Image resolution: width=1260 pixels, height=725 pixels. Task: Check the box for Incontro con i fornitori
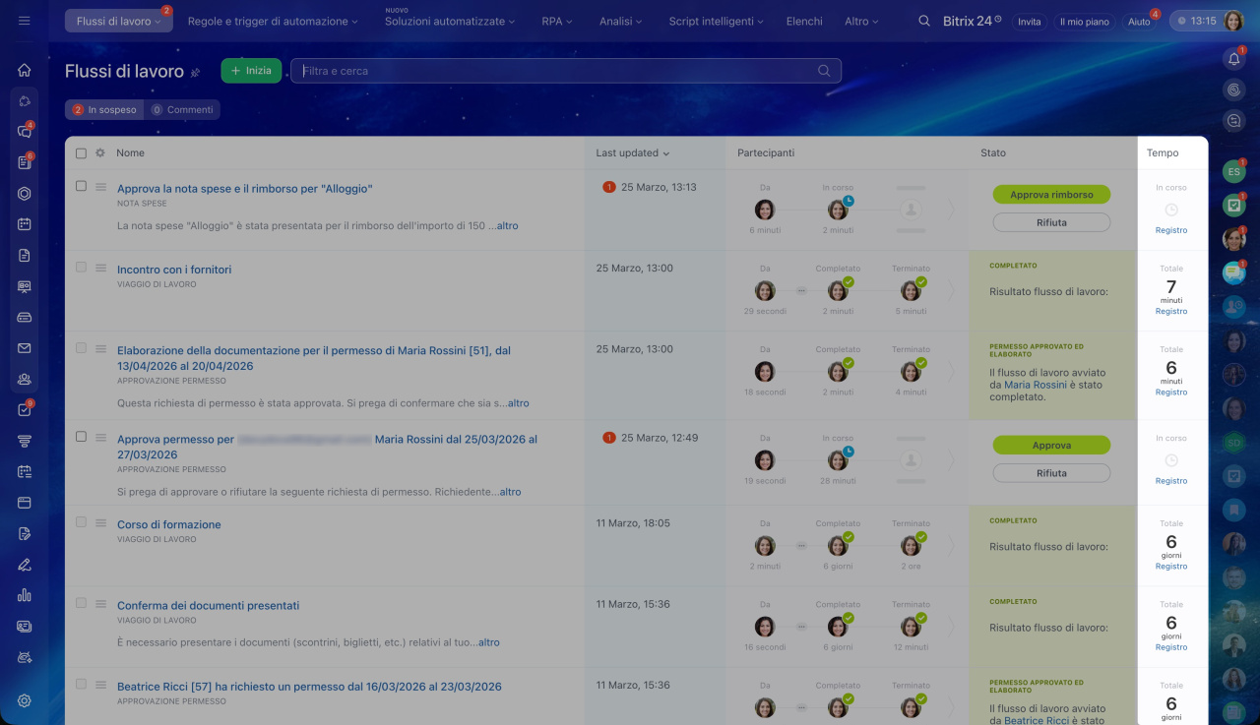[x=82, y=268]
